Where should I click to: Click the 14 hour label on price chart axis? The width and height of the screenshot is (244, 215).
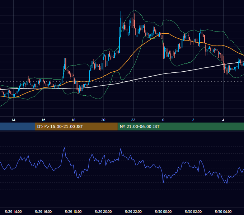tap(13, 120)
